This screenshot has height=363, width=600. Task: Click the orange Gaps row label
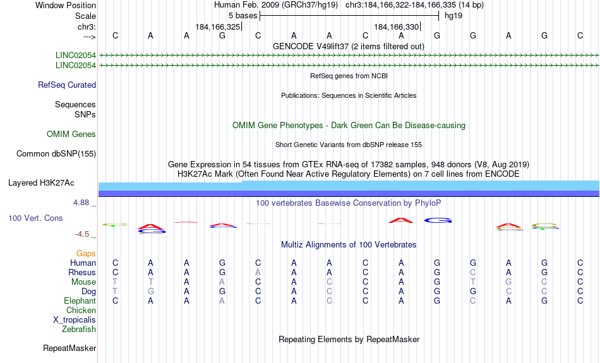tap(86, 254)
